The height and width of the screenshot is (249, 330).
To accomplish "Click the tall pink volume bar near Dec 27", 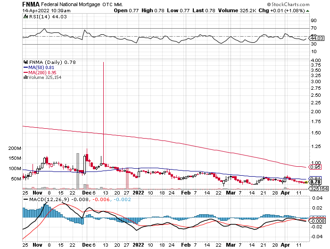I will (127, 179).
